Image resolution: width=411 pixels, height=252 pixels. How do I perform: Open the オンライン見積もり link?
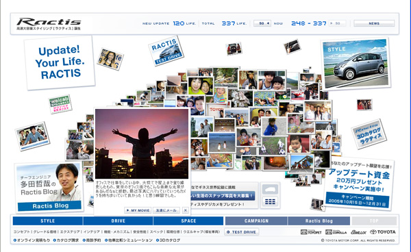(32, 240)
